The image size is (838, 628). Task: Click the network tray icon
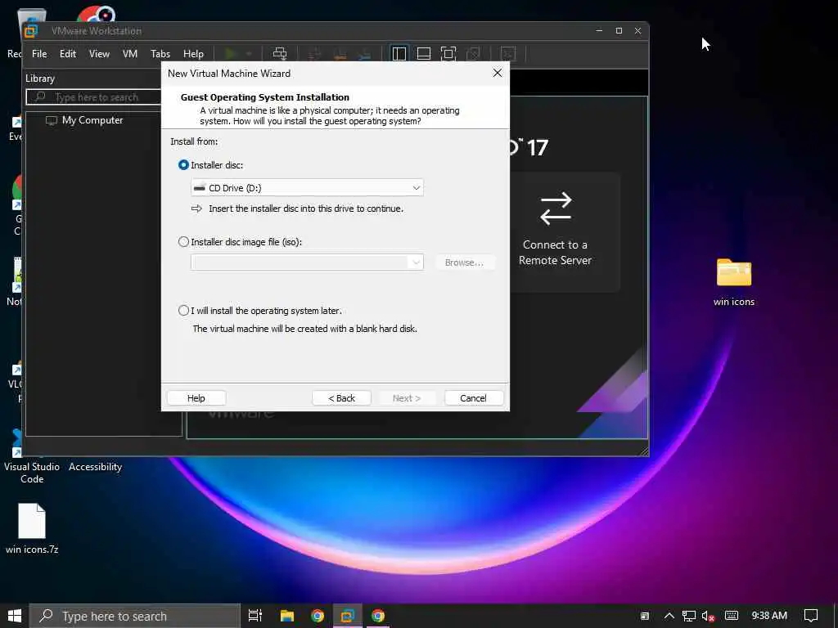(x=689, y=616)
